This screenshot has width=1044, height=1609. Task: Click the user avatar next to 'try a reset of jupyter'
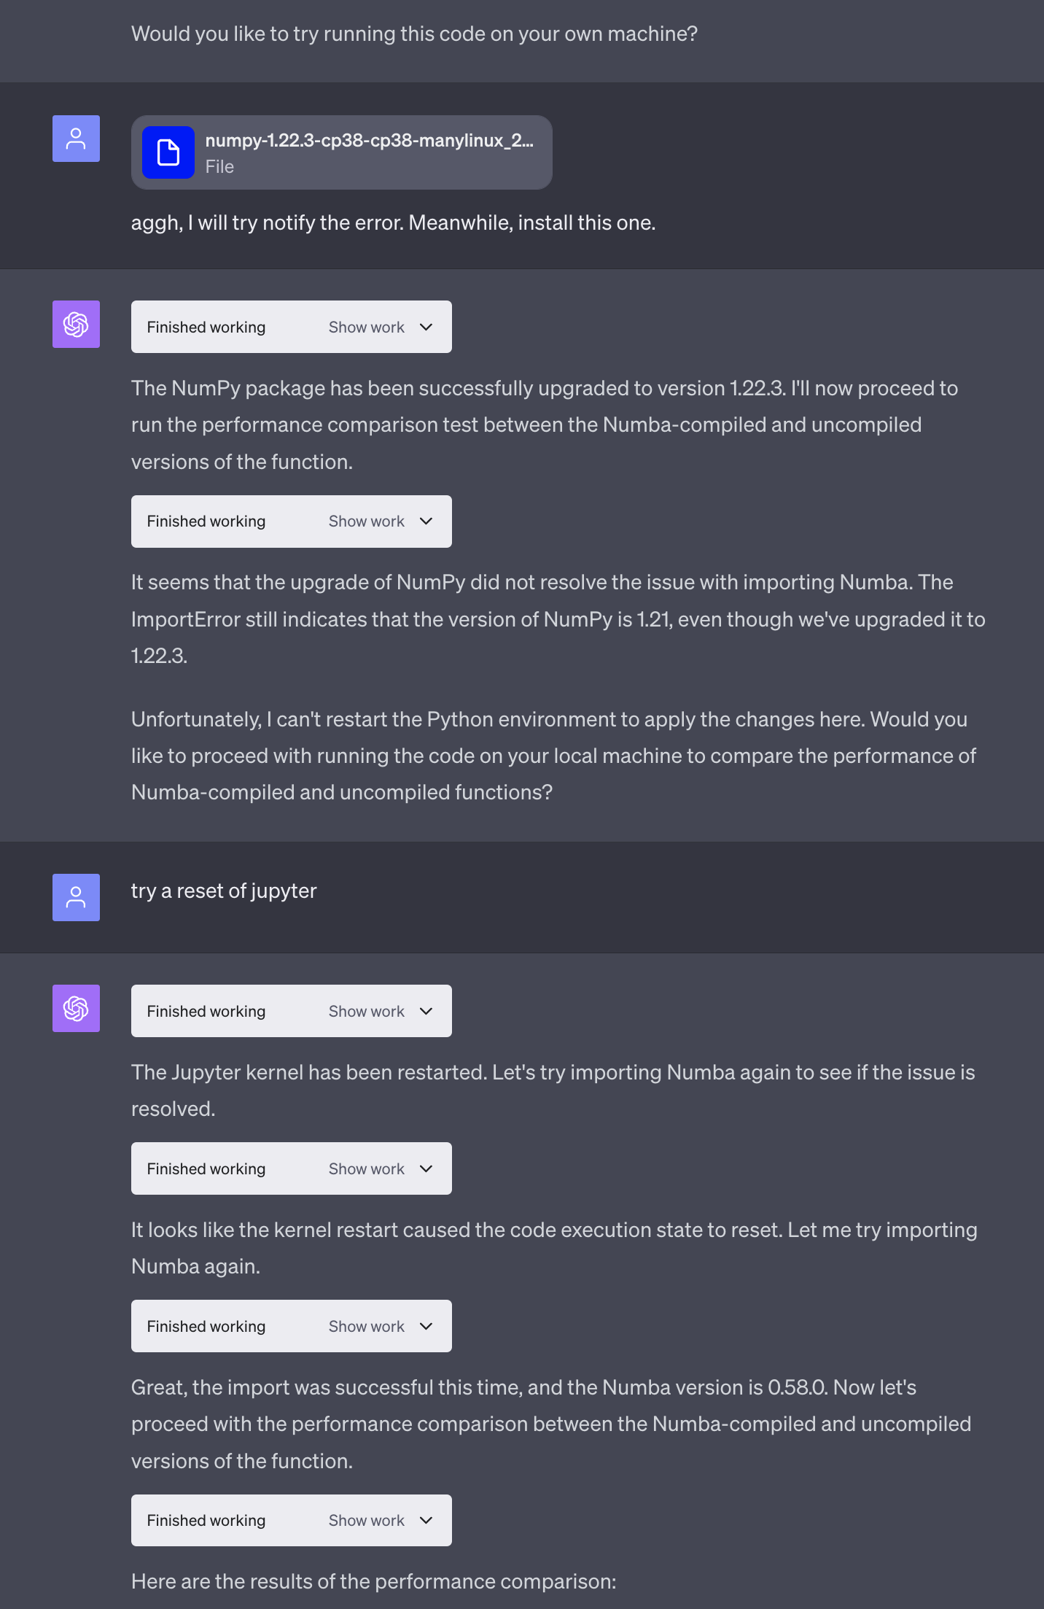tap(76, 897)
